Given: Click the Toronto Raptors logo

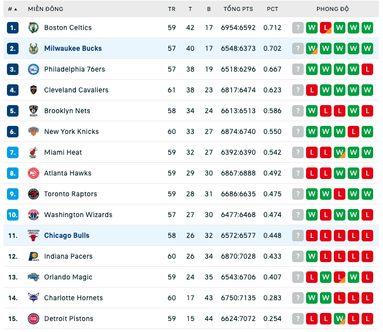Looking at the screenshot, I should [34, 194].
